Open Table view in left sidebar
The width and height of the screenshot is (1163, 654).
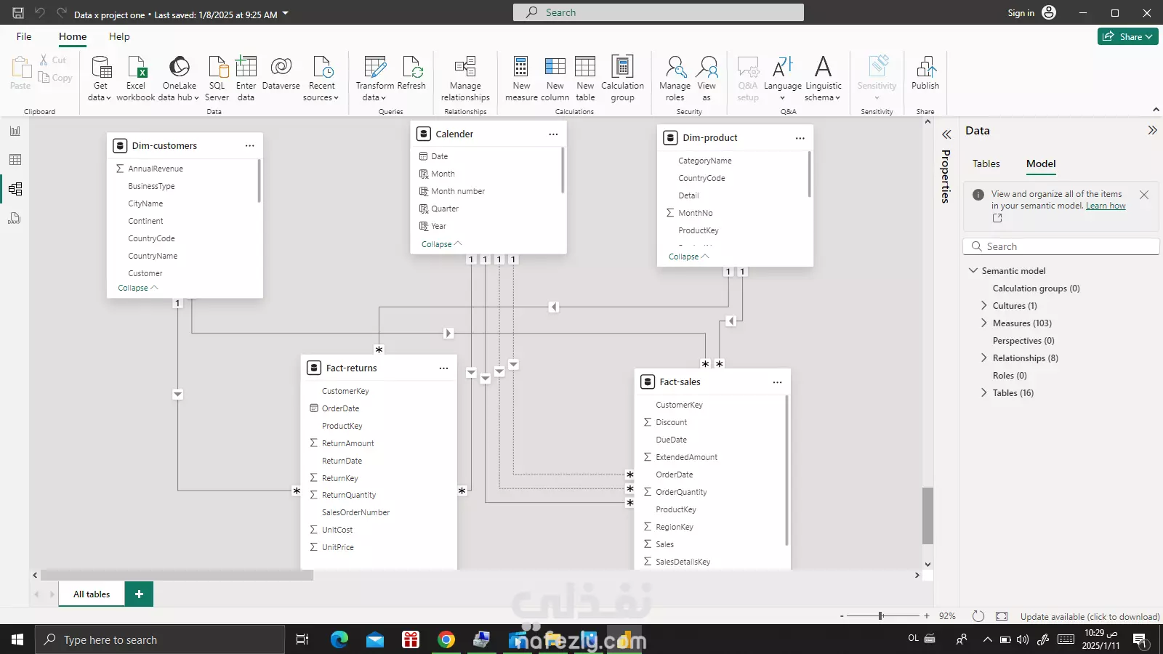15,160
